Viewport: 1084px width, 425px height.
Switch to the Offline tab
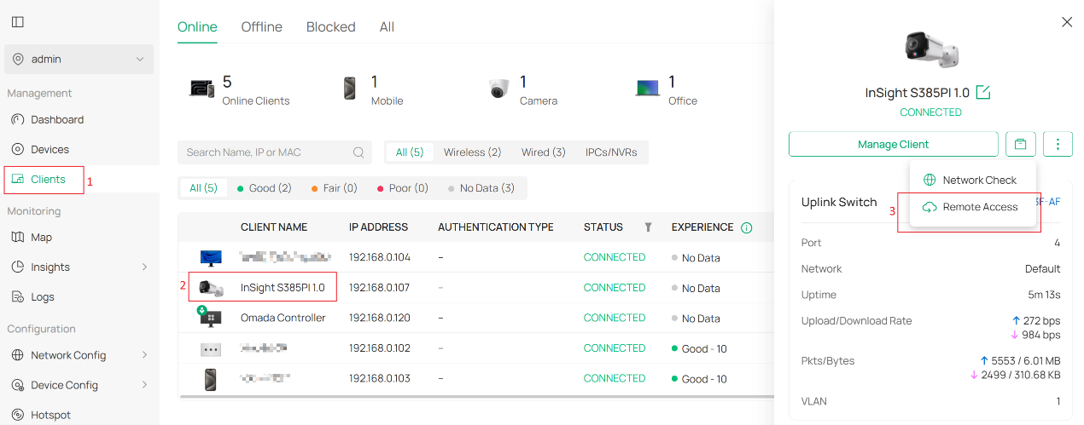coord(261,26)
